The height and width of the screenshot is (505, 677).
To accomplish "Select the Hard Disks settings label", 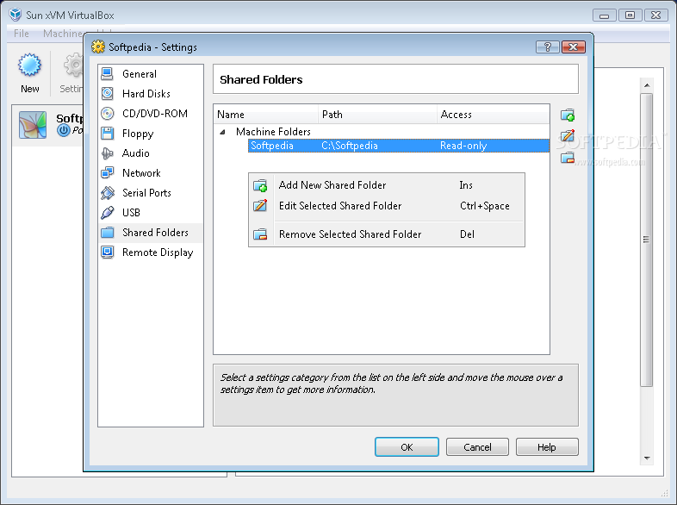I will click(x=146, y=94).
